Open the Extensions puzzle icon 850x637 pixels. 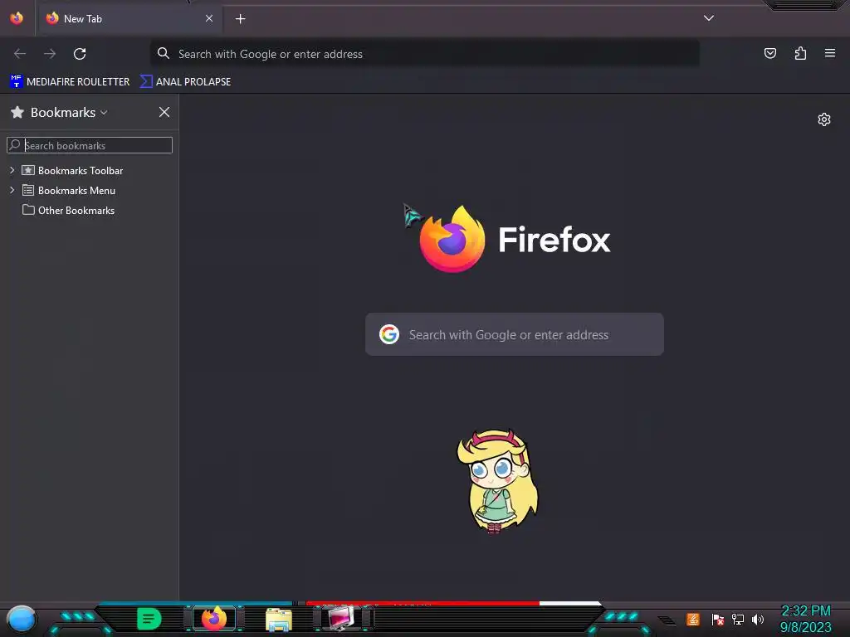[x=800, y=53]
